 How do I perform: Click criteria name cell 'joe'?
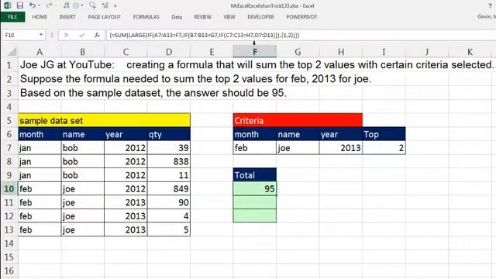(x=298, y=148)
